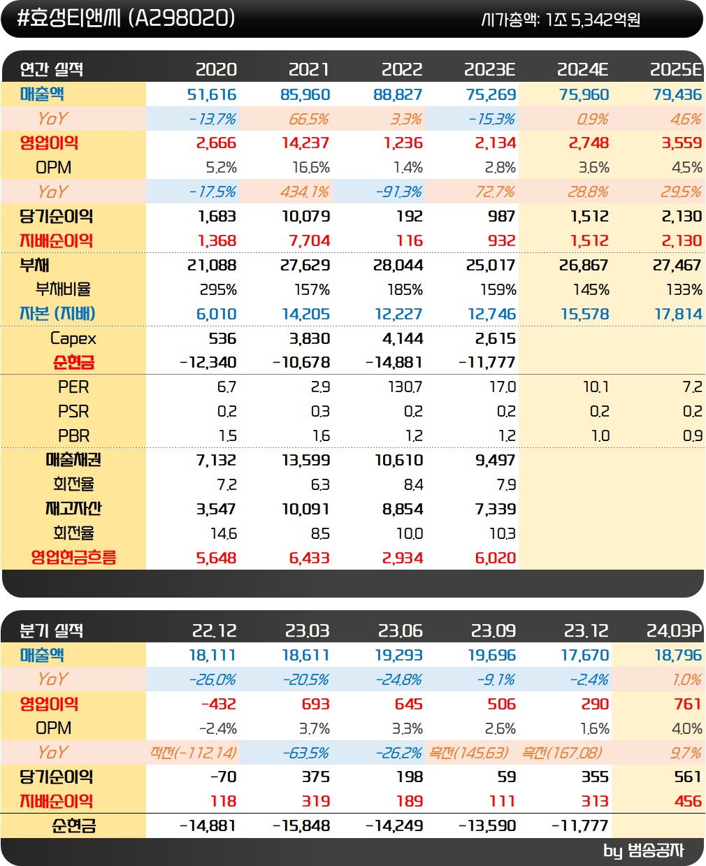Image resolution: width=706 pixels, height=866 pixels.
Task: Click the Capex row label
Action: tap(73, 338)
